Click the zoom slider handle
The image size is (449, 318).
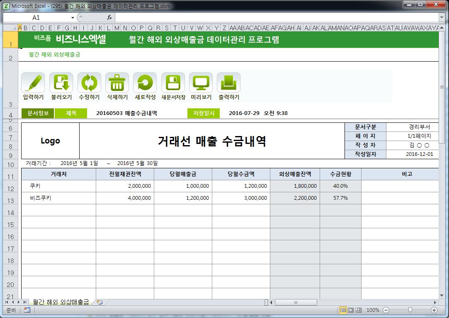point(410,310)
